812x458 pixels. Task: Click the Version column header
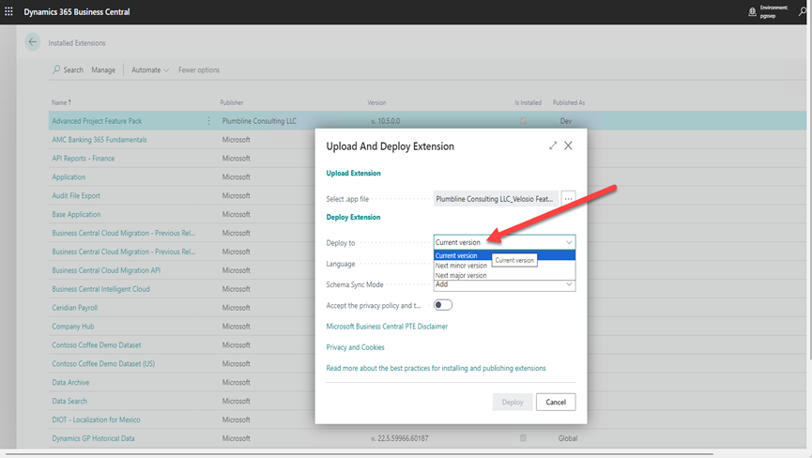(376, 102)
